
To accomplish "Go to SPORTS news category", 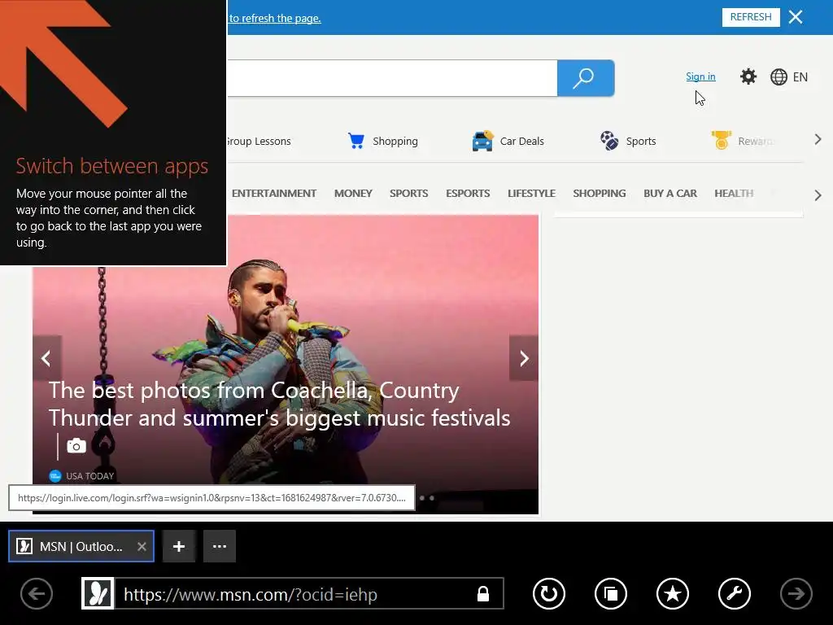I will point(408,194).
